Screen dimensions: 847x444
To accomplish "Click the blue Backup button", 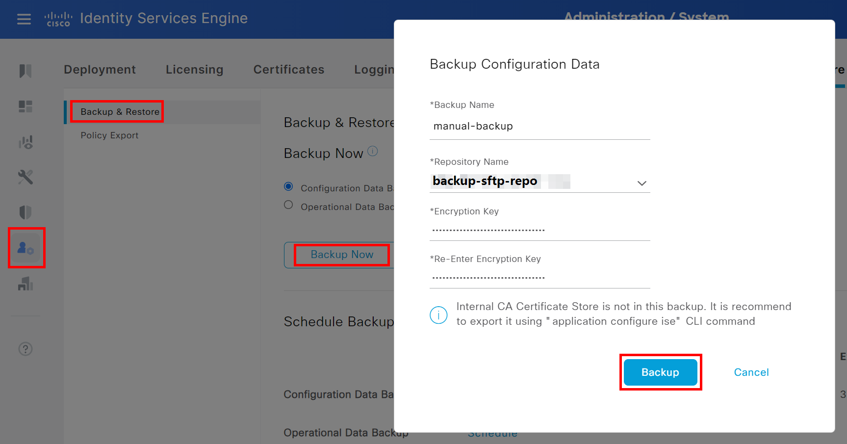I will click(660, 372).
